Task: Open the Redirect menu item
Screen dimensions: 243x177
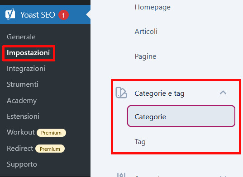Action: [x=20, y=149]
